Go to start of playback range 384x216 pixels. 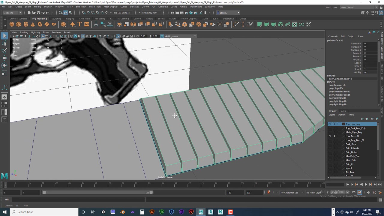point(347,184)
